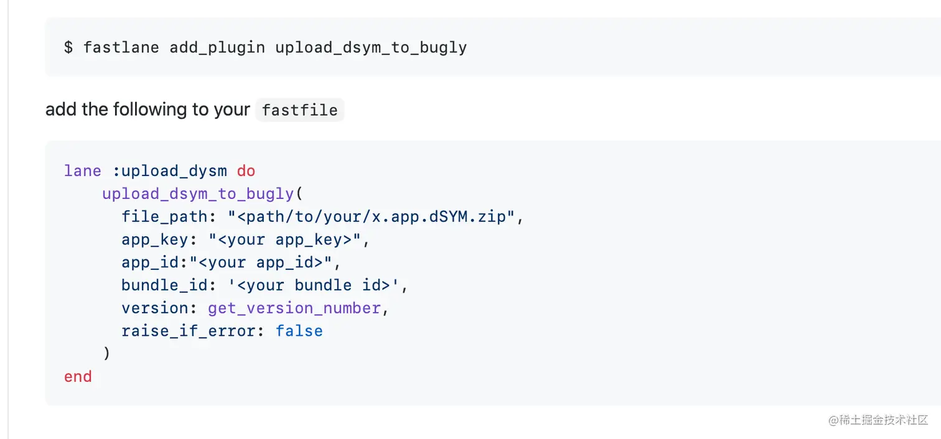Click the red 'do' keyword

[246, 170]
